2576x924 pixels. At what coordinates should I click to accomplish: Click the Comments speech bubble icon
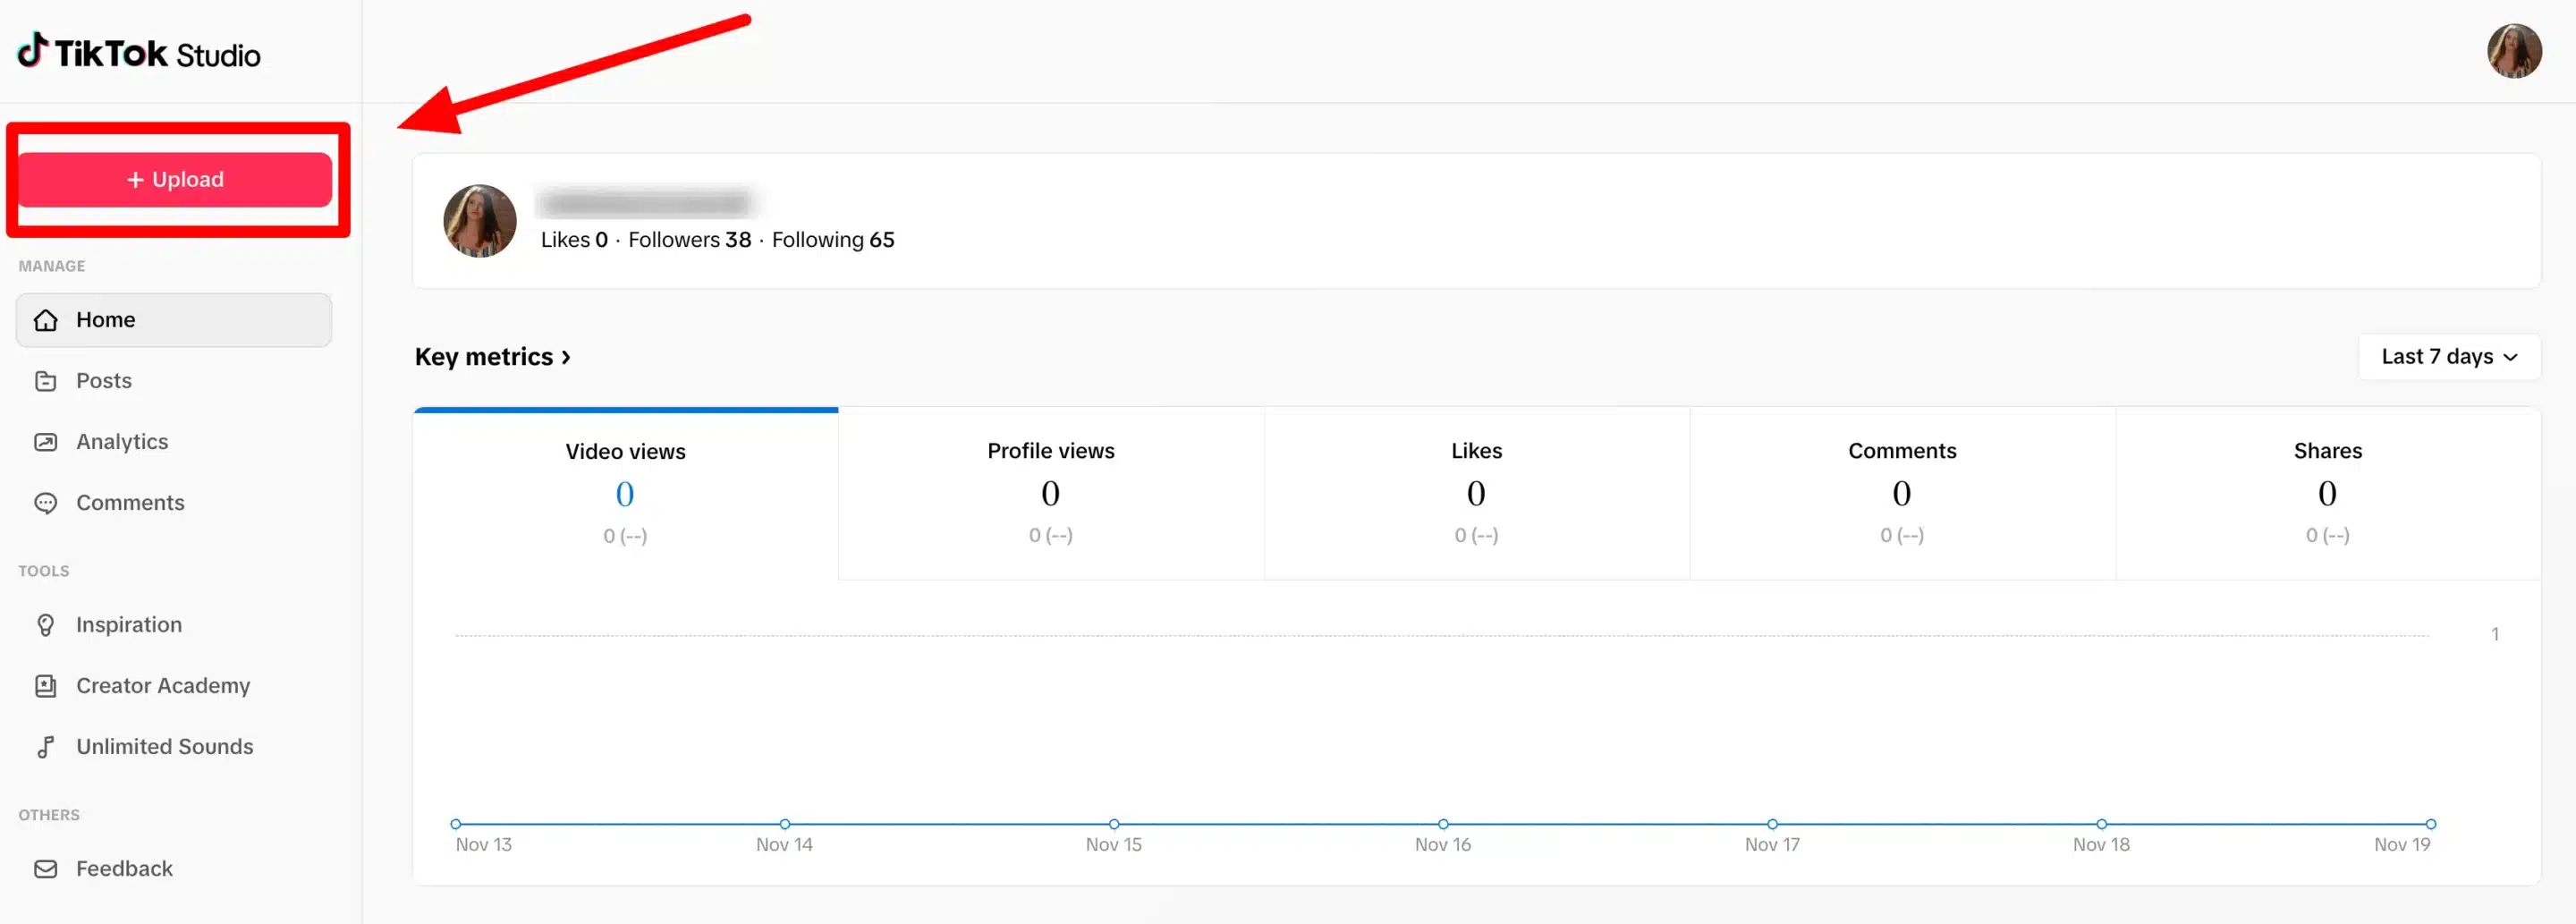point(46,503)
